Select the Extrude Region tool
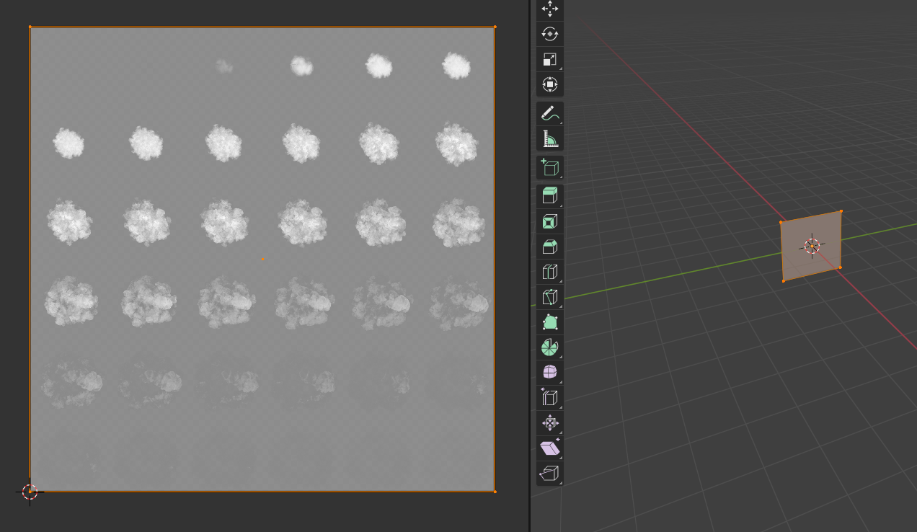The width and height of the screenshot is (917, 532). click(550, 196)
